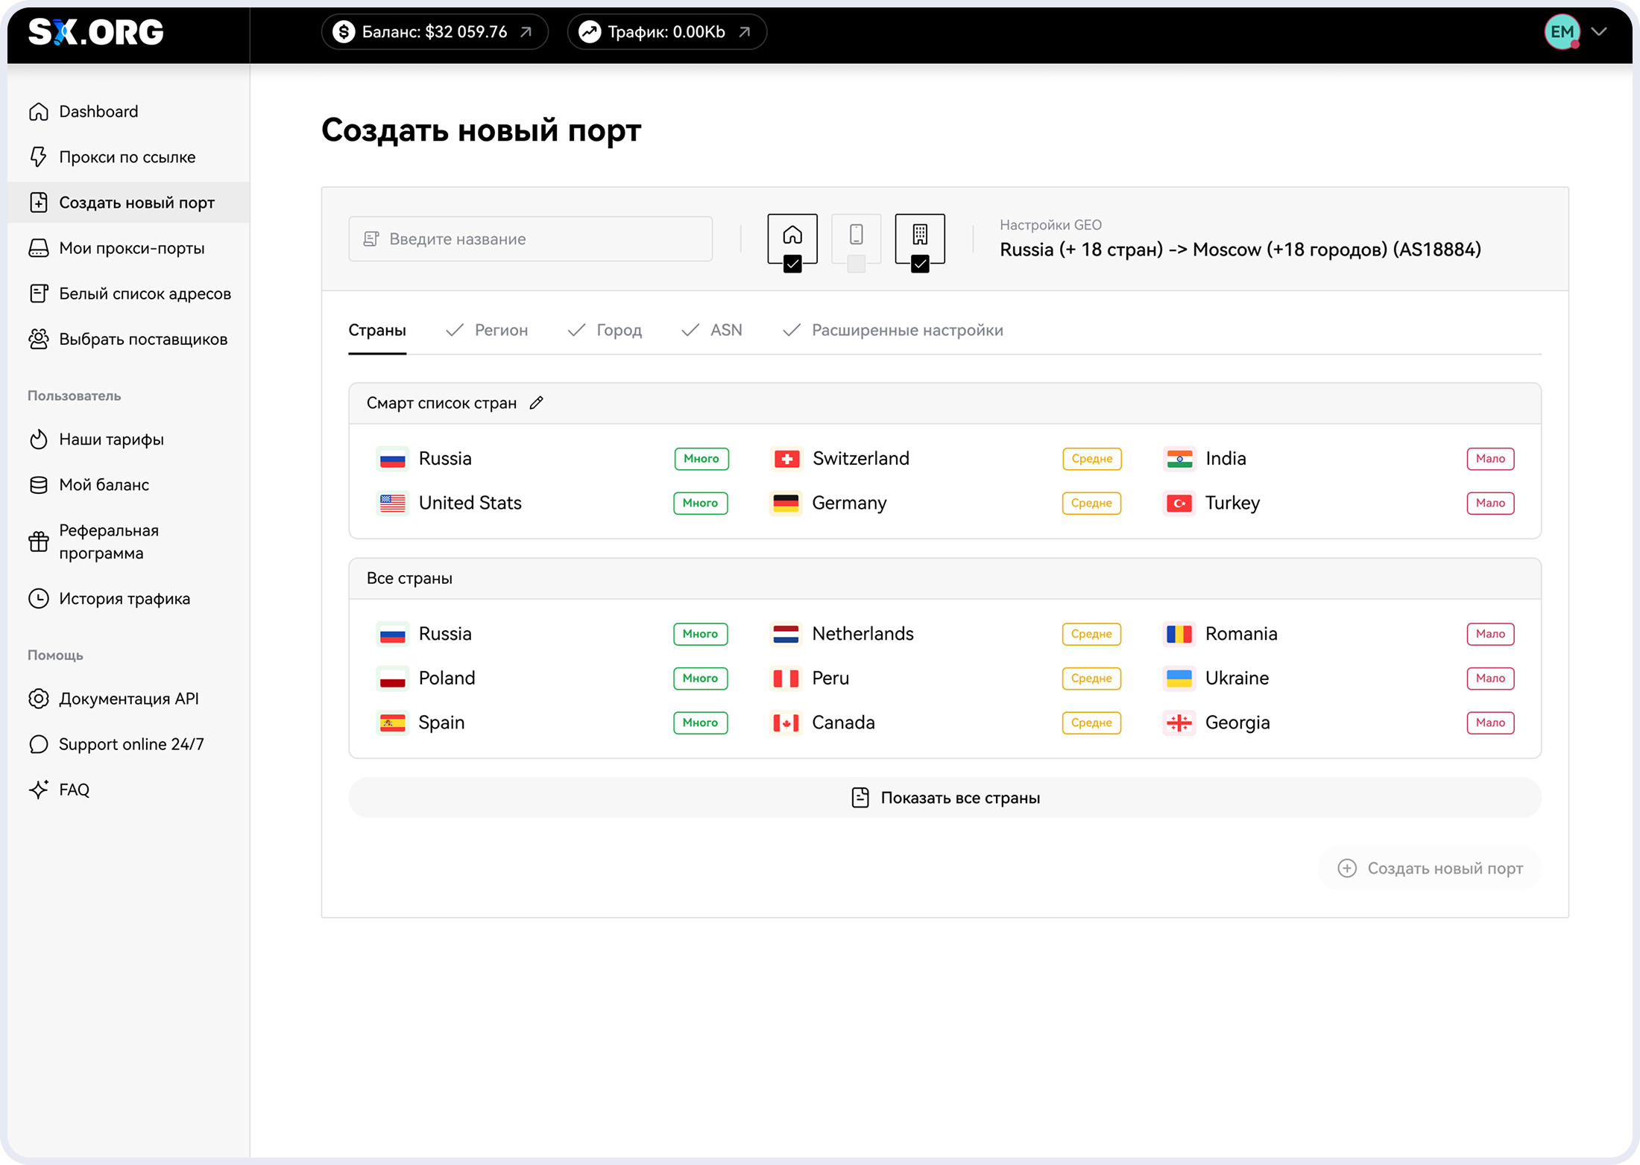Select mobile phone proxy type icon
1640x1165 pixels.
point(856,235)
